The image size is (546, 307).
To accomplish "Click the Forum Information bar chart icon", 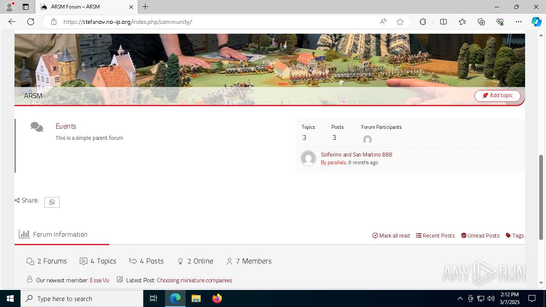I will click(x=24, y=234).
